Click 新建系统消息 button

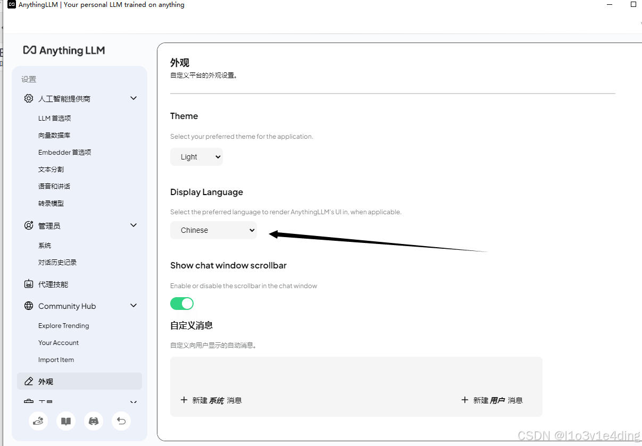point(211,400)
